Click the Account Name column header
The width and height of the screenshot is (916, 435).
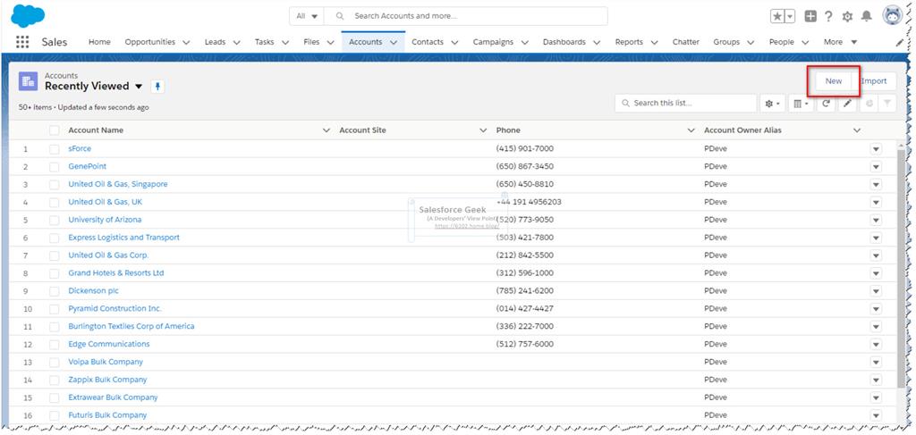pos(96,130)
